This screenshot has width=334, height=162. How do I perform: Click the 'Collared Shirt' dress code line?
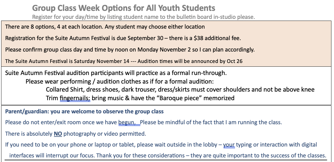pos(180,90)
